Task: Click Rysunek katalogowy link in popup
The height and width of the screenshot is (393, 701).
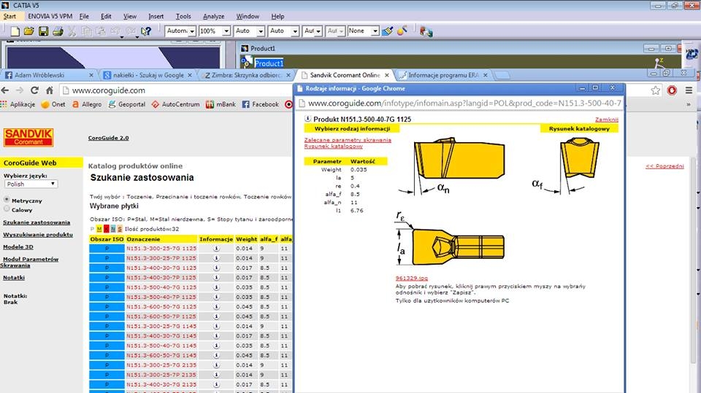Action: pyautogui.click(x=334, y=146)
